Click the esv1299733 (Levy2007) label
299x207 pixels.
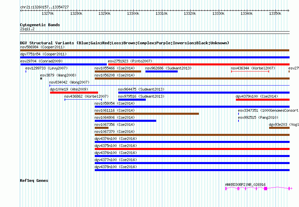pos(46,68)
